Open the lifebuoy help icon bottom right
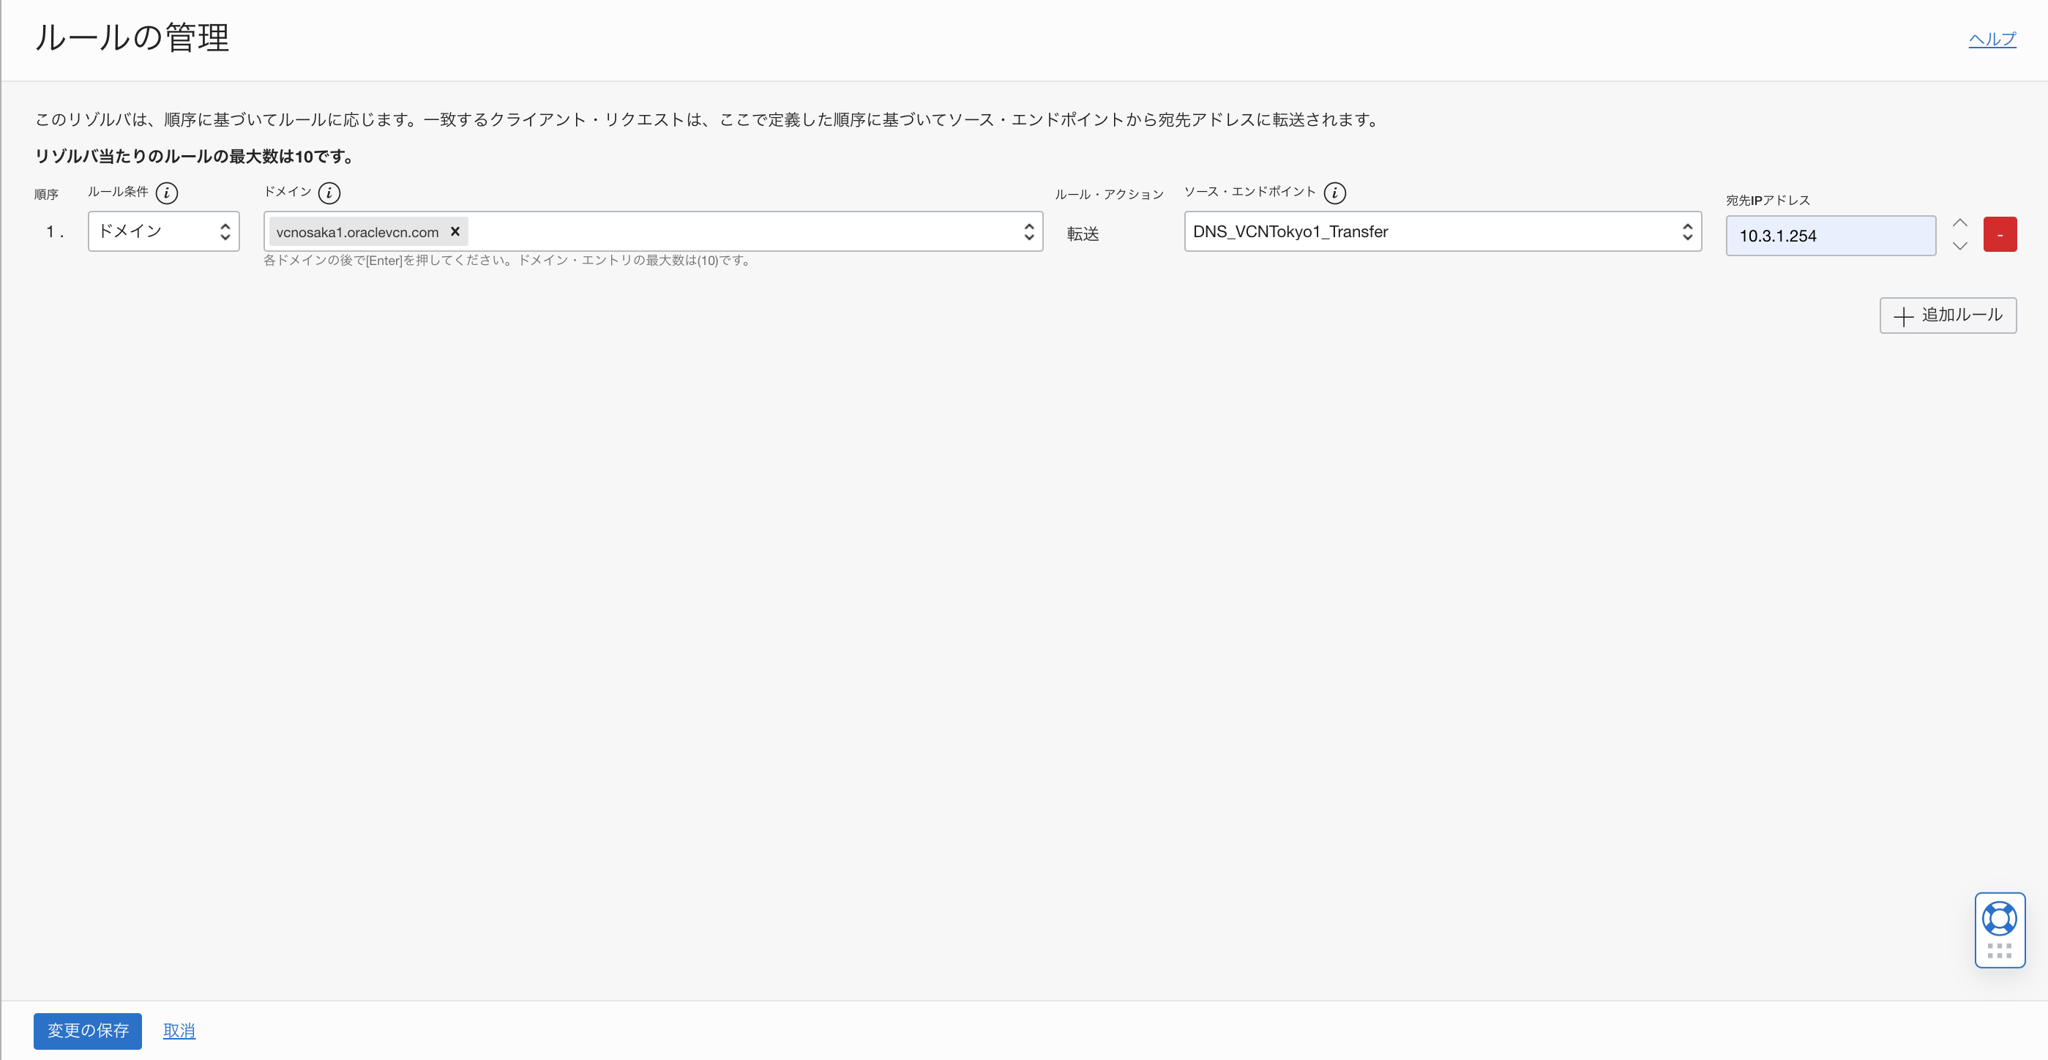The height and width of the screenshot is (1060, 2048). (x=2000, y=920)
